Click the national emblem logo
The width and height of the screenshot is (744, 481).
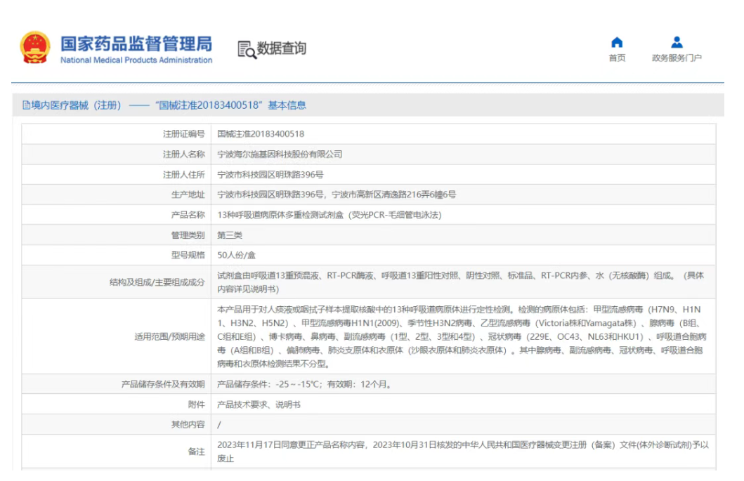[35, 48]
